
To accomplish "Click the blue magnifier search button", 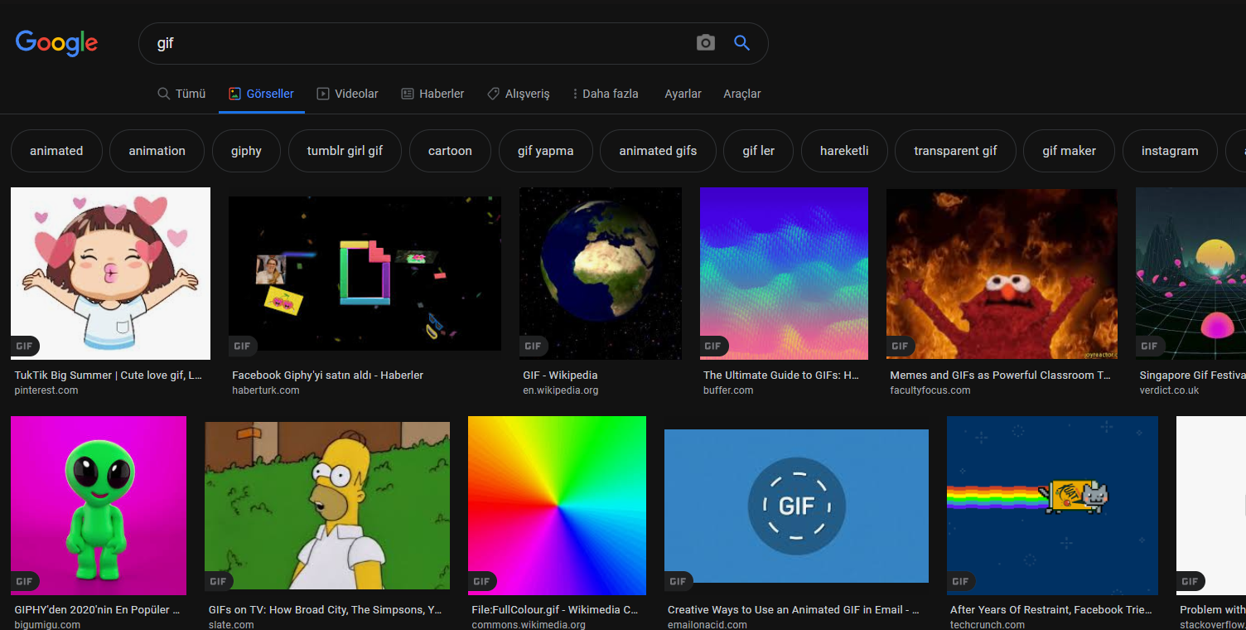I will [741, 43].
